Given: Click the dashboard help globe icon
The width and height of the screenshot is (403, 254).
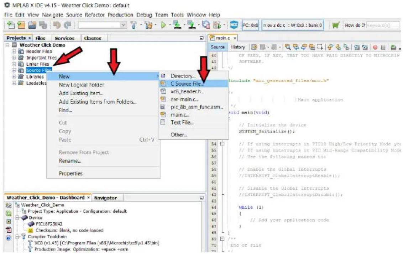Looking at the screenshot, I should point(9,238).
